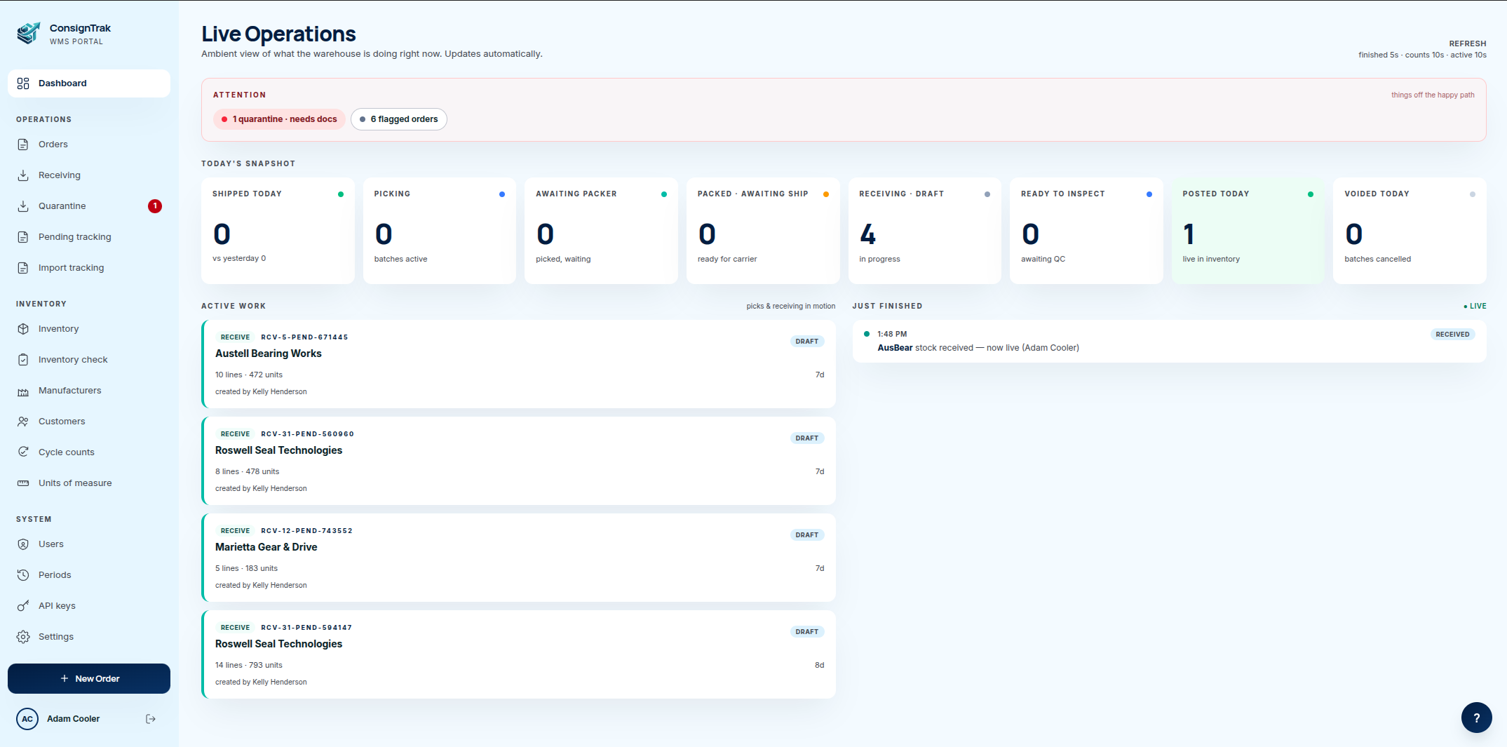The width and height of the screenshot is (1507, 747).
Task: Open the Packed Awaiting Ship card
Action: coord(763,231)
